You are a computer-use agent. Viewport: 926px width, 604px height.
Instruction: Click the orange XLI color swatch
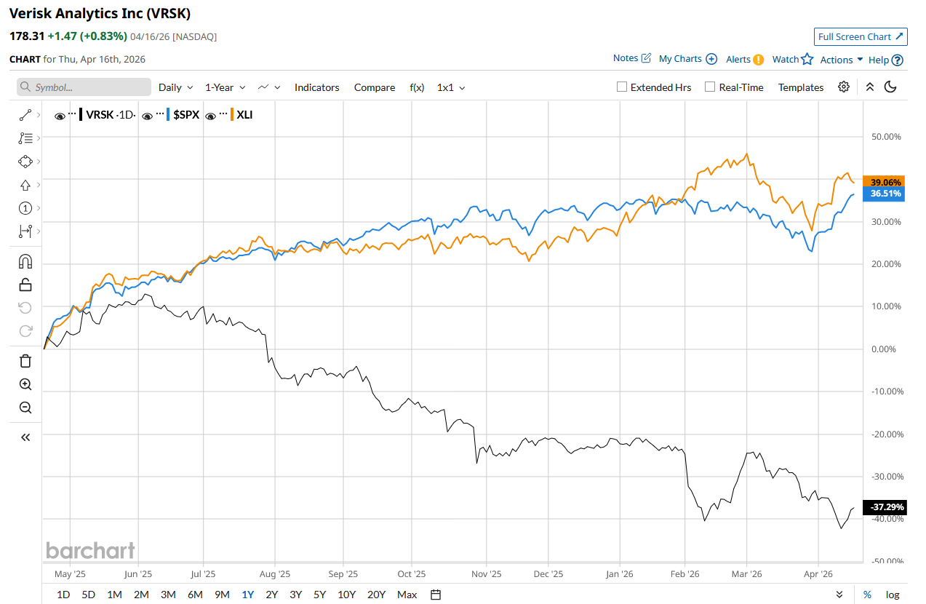[232, 114]
